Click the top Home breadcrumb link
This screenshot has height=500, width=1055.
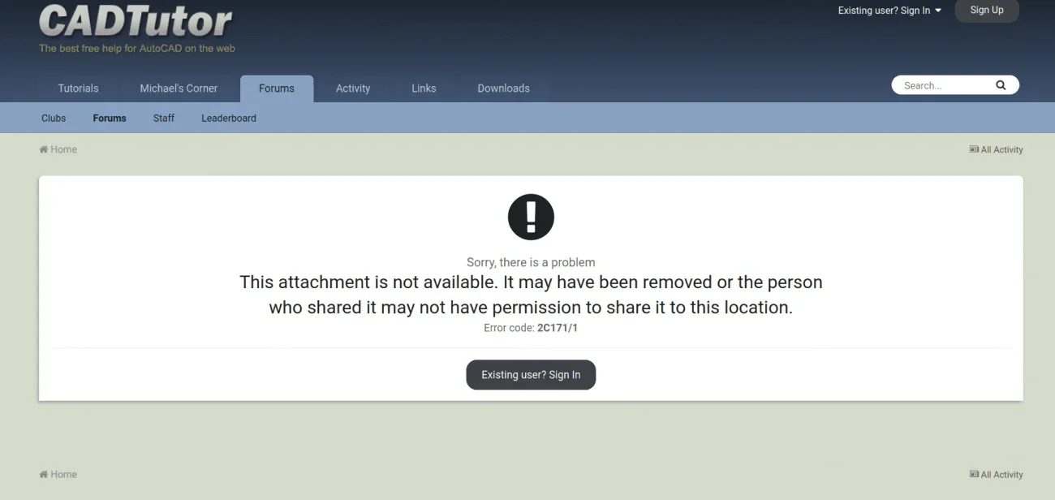(58, 149)
